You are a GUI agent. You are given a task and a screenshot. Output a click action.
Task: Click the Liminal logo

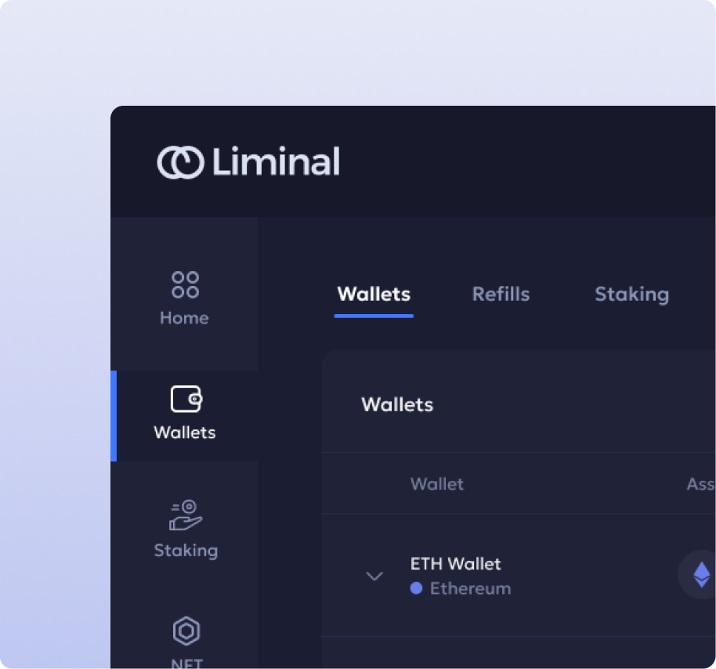coord(248,161)
